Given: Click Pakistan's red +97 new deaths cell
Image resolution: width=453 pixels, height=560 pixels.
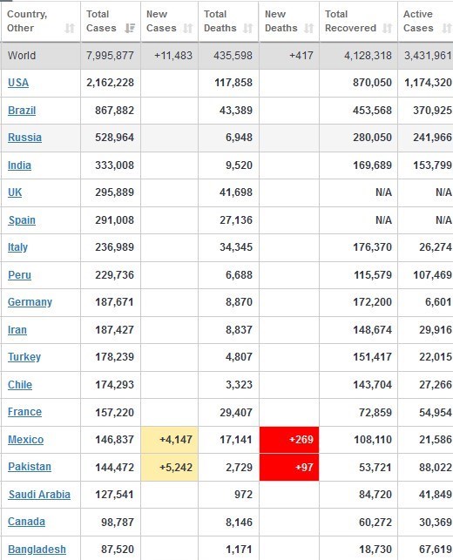Looking at the screenshot, I should [289, 467].
